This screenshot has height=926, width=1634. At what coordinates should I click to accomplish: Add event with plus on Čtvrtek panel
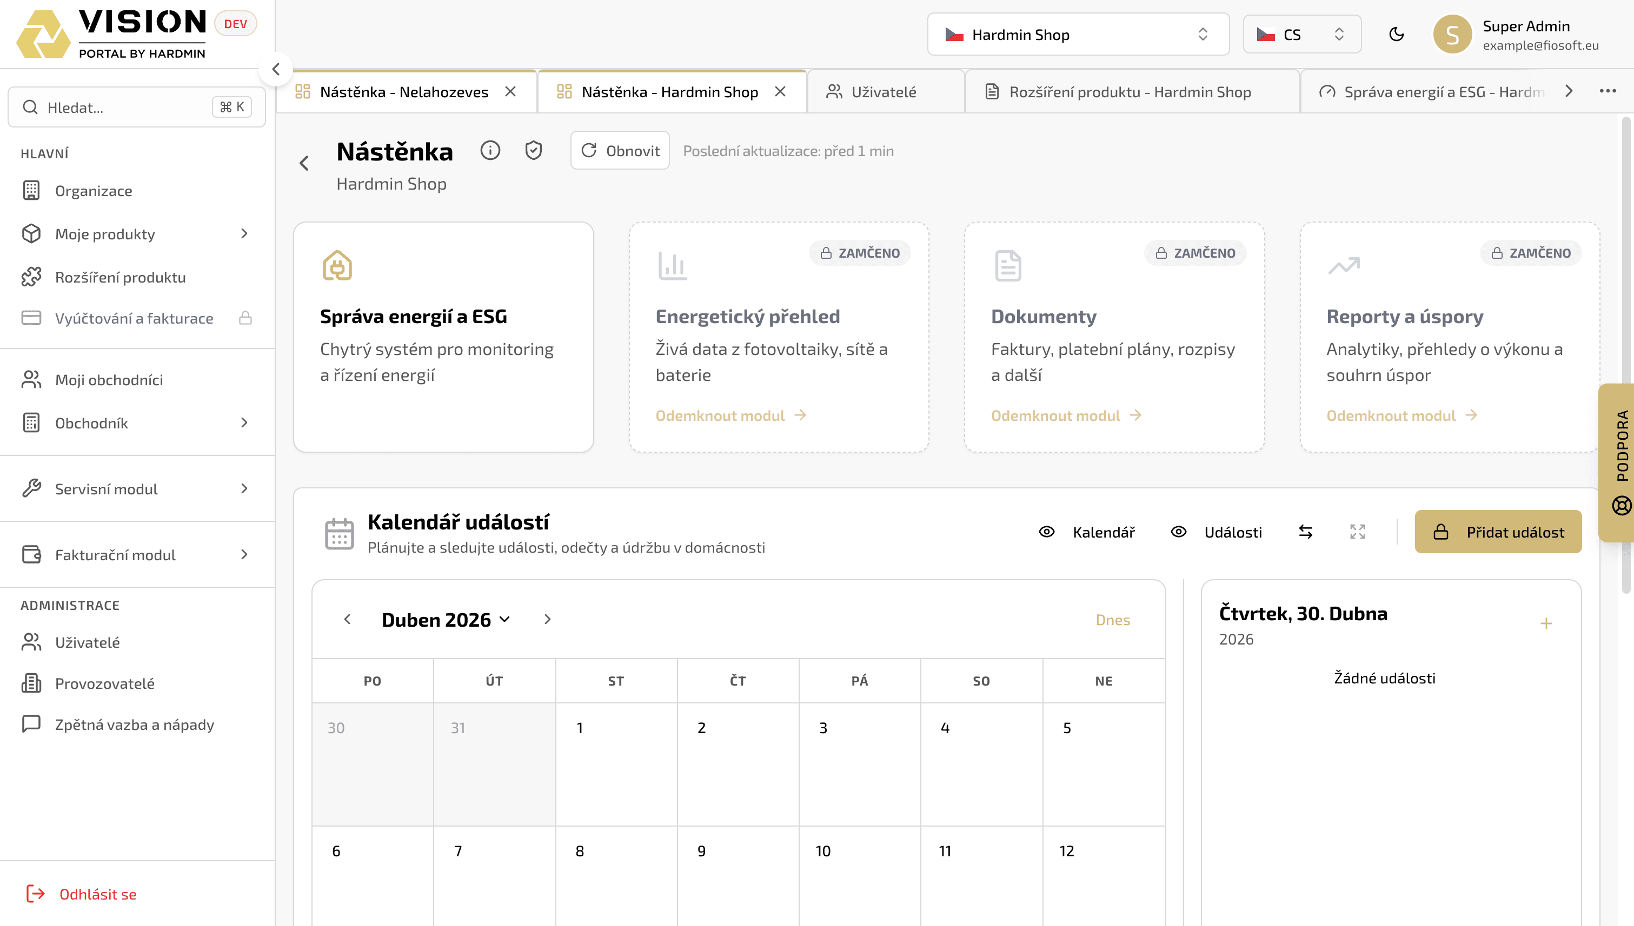click(x=1546, y=623)
